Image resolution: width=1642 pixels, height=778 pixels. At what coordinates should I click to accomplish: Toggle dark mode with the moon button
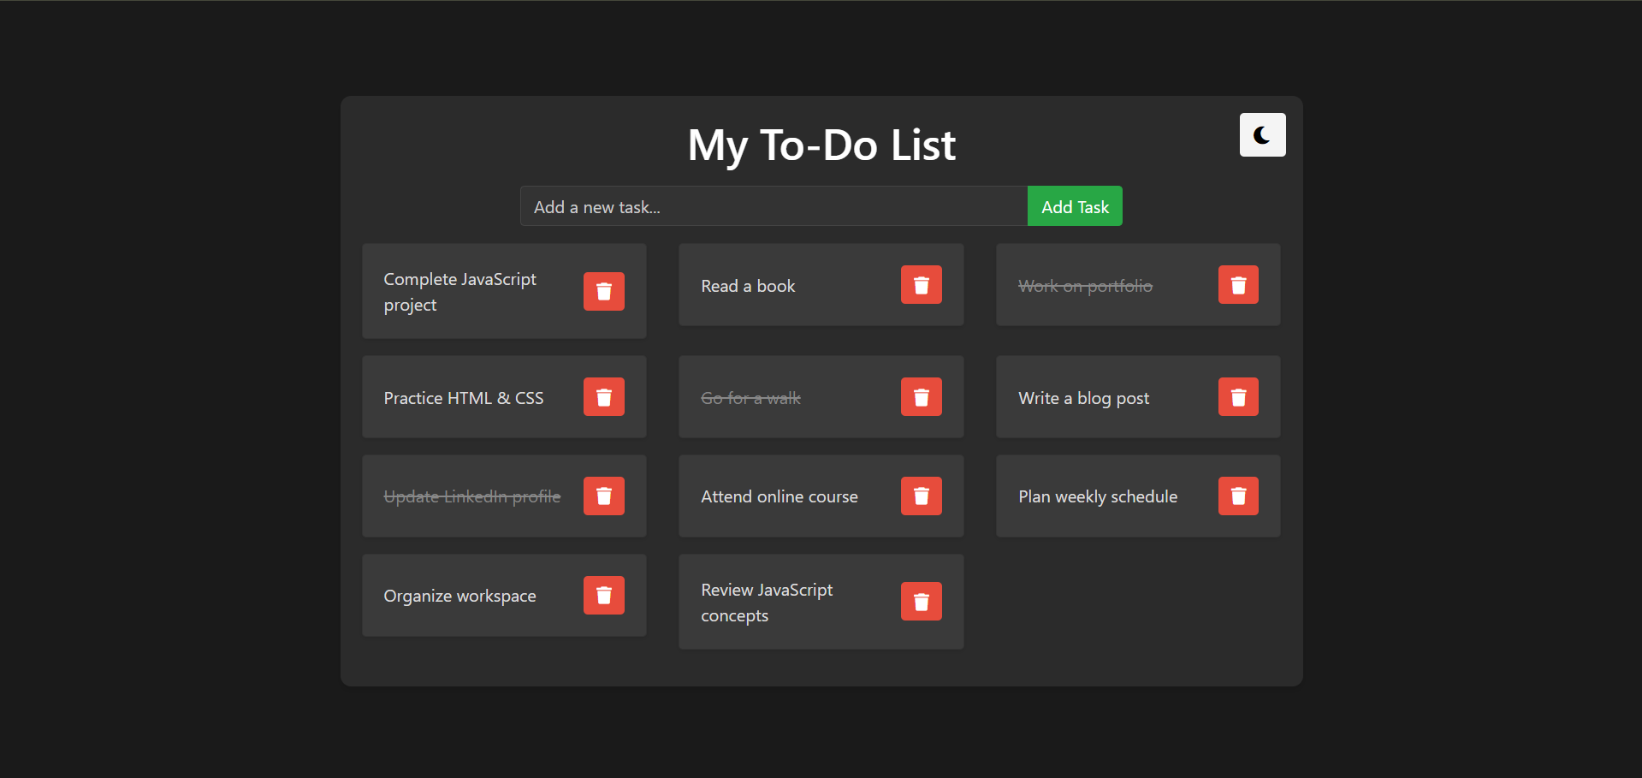tap(1261, 135)
